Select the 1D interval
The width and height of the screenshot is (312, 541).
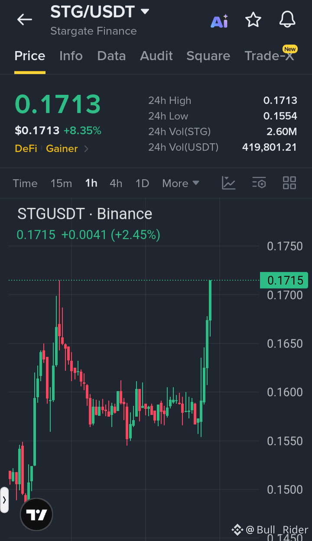coord(142,183)
